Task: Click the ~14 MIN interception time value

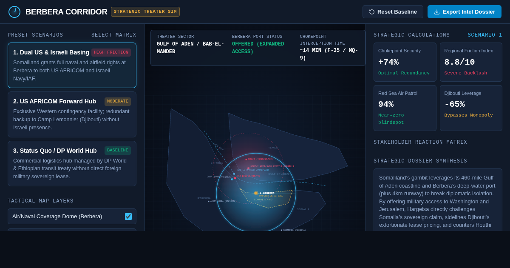Action: (329, 54)
